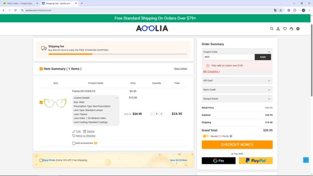Image resolution: width=313 pixels, height=176 pixels.
Task: Open the account profile icon
Action: click(278, 29)
